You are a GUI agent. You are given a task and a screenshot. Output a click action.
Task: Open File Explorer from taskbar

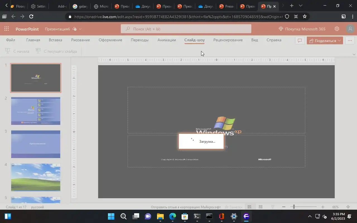pyautogui.click(x=160, y=216)
